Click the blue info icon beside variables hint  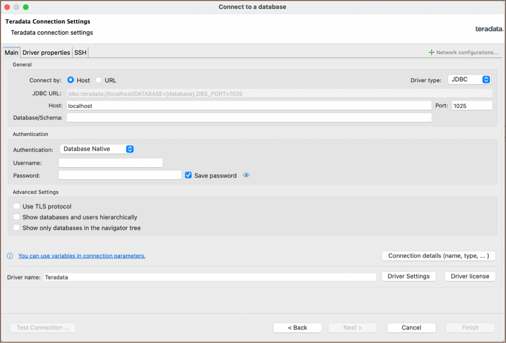pos(10,256)
